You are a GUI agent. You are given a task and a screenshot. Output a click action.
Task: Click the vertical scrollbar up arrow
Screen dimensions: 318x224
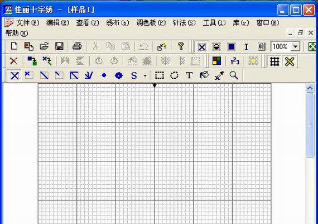310,88
